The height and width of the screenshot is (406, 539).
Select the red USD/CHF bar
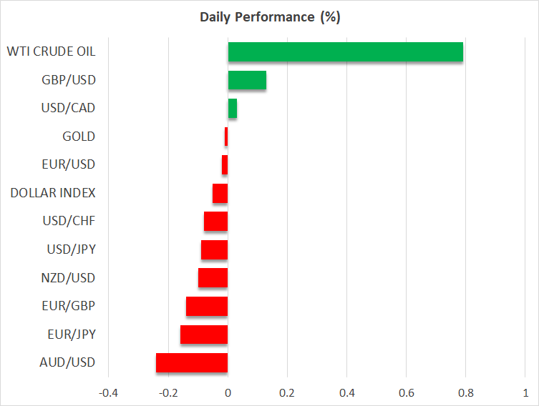pyautogui.click(x=215, y=222)
